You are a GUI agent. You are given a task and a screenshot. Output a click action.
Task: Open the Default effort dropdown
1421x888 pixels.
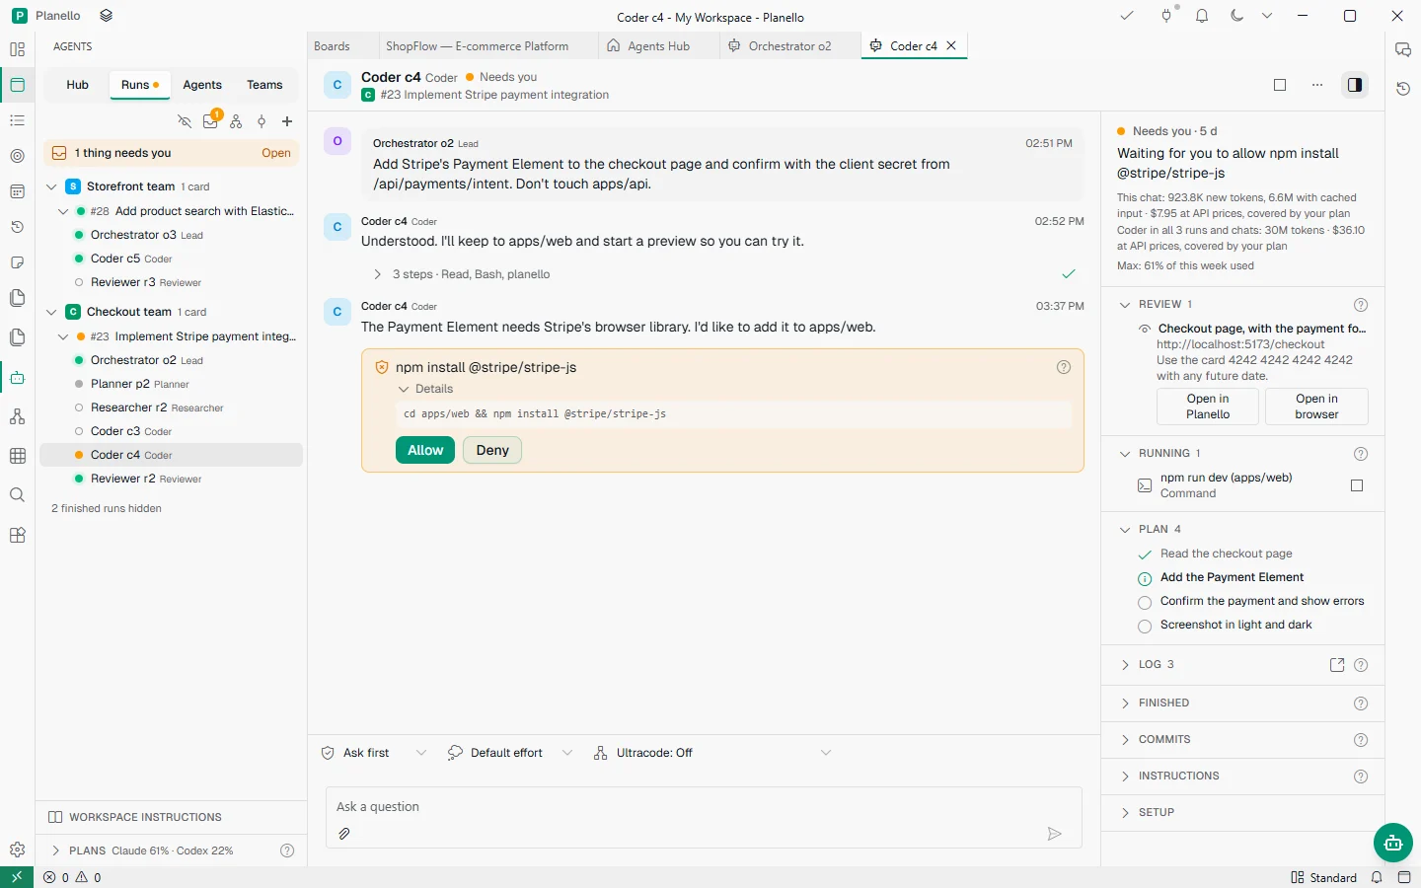tap(509, 753)
